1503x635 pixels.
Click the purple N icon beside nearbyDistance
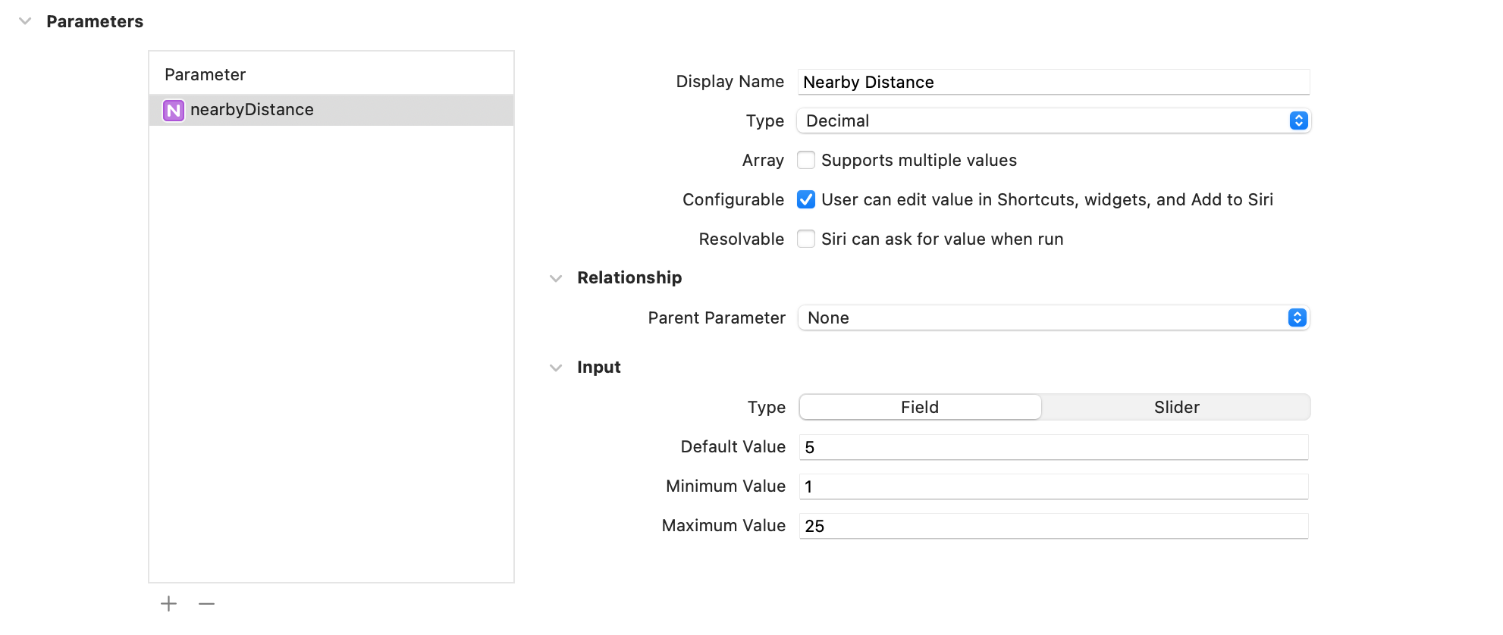pyautogui.click(x=174, y=111)
